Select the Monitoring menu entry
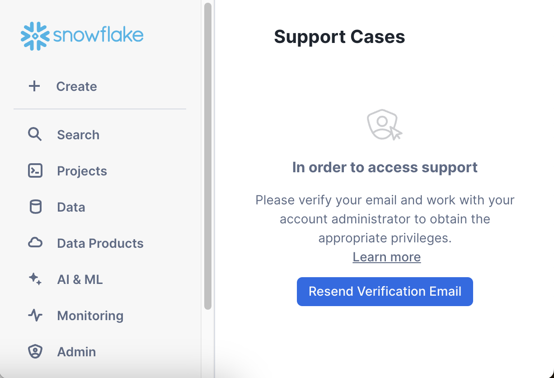The width and height of the screenshot is (554, 378). tap(90, 315)
